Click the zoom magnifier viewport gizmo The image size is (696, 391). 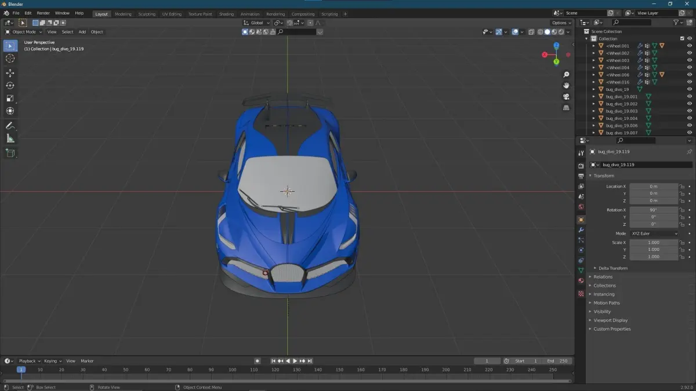[x=567, y=75]
